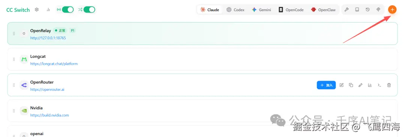Click the 正常 status badge on OpenRelay

coord(60,30)
